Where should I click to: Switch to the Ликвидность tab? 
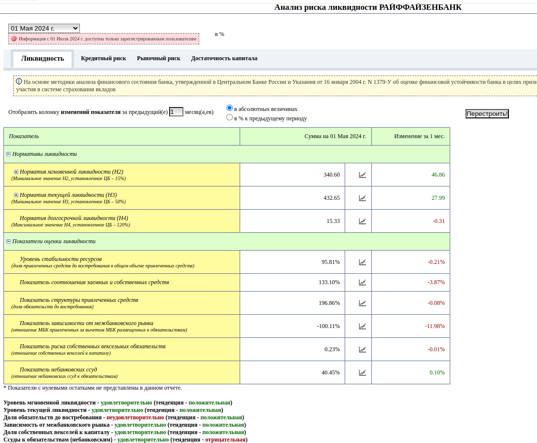pos(42,59)
